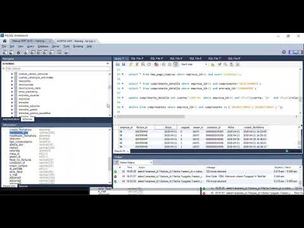Toggle invisible characters icon in editor toolbar
Image resolution: width=304 pixels, height=228 pixels.
[x=232, y=64]
